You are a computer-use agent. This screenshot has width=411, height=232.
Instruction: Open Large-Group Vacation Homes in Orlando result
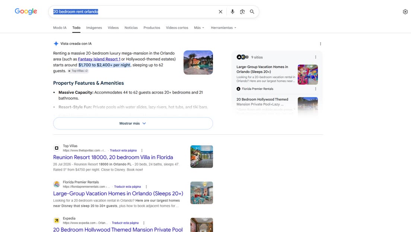coord(118,193)
